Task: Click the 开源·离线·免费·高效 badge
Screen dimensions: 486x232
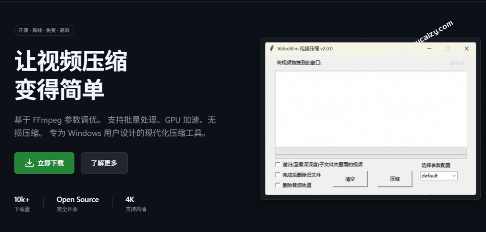Action: [x=44, y=30]
